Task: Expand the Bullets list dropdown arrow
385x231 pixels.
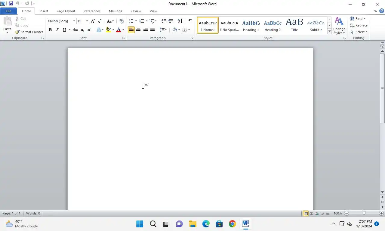Action: 136,21
